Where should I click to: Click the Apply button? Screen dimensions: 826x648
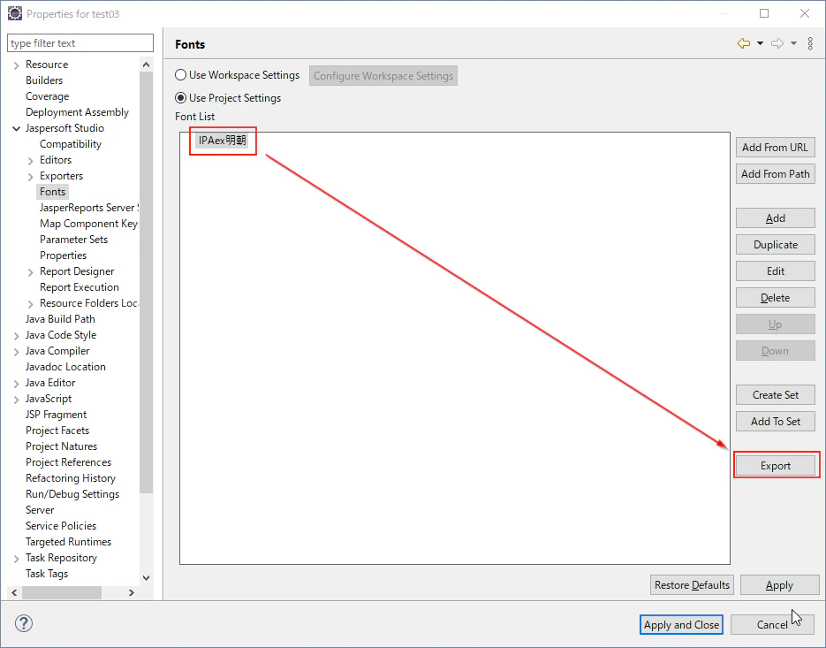[779, 584]
